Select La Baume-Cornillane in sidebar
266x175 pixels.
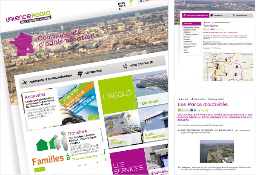(x=191, y=34)
